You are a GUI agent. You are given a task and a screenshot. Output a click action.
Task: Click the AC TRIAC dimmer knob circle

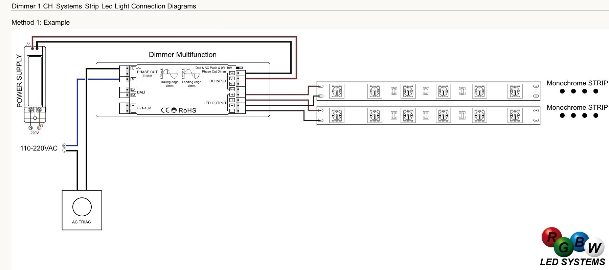[x=82, y=207]
